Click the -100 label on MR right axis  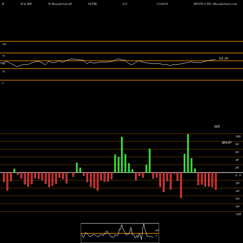238,214
